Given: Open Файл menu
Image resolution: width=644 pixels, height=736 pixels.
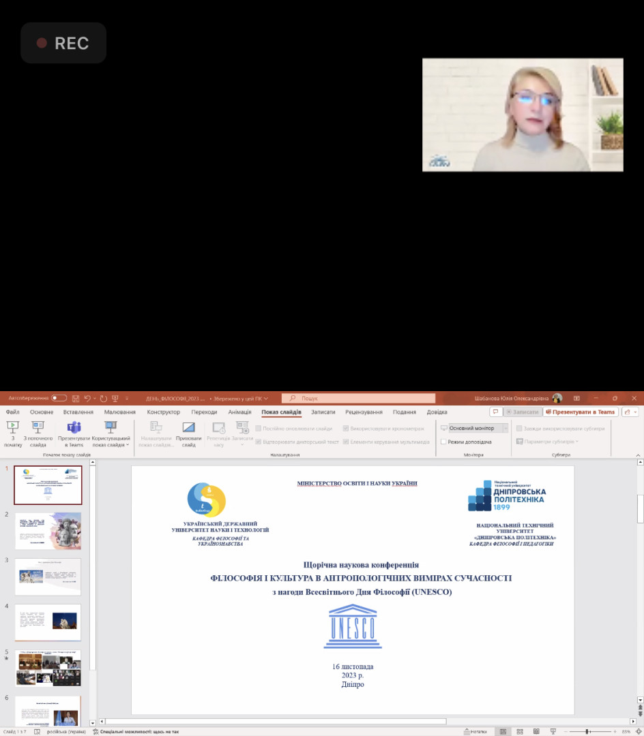Looking at the screenshot, I should [13, 412].
